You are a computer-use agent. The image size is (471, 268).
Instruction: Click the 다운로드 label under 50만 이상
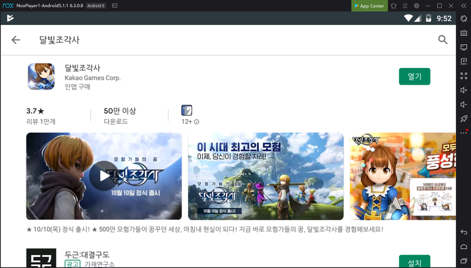coord(116,122)
